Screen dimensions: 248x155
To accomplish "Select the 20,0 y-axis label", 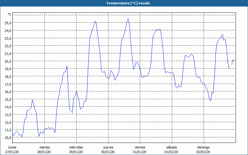I will 8,61.
